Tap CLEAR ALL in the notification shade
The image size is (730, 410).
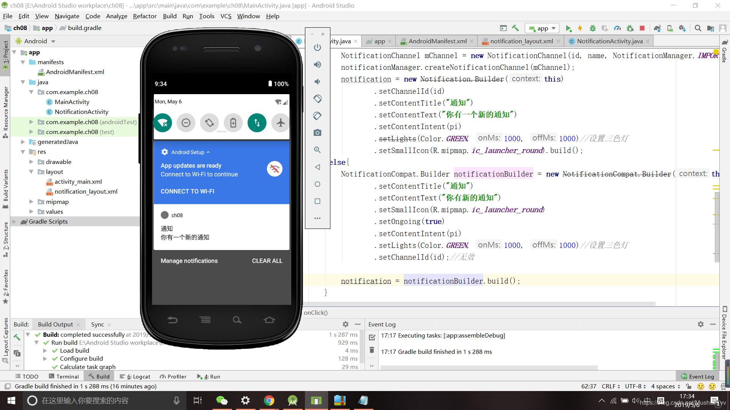point(267,261)
